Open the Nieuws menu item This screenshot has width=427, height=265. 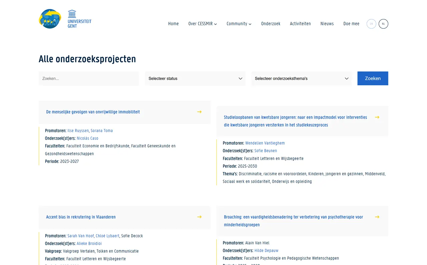[327, 24]
